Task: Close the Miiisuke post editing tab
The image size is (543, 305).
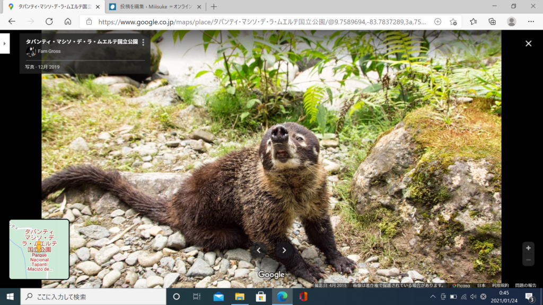Action: click(x=199, y=6)
